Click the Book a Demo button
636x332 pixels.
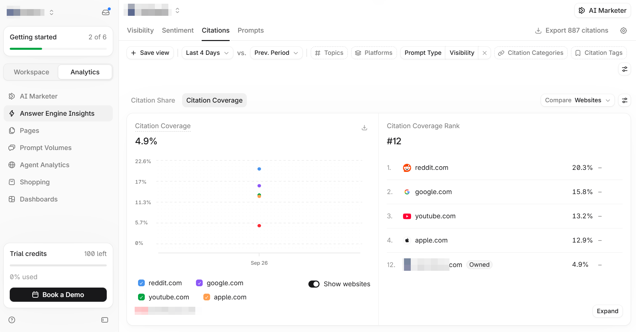58,295
